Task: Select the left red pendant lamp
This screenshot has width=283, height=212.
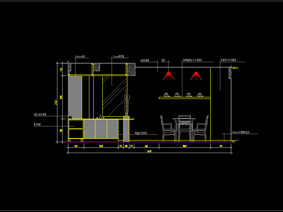Action: tap(168, 76)
